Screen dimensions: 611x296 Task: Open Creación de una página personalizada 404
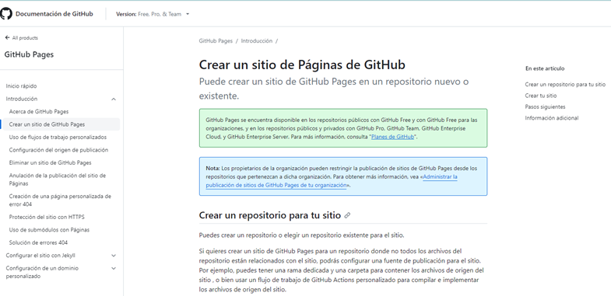point(60,200)
